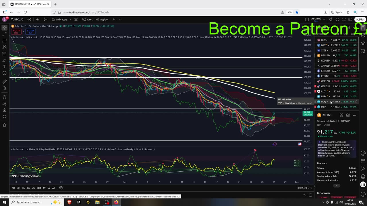The width and height of the screenshot is (367, 206).
Task: Expand the Texas bought news item arrow
Action: (x=354, y=148)
